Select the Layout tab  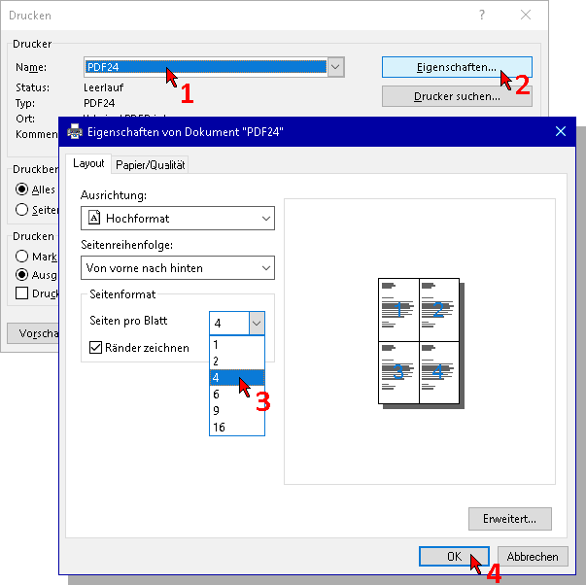pyautogui.click(x=88, y=164)
